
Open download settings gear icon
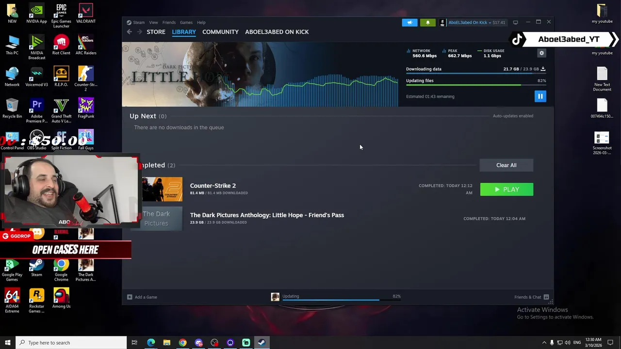tap(542, 53)
